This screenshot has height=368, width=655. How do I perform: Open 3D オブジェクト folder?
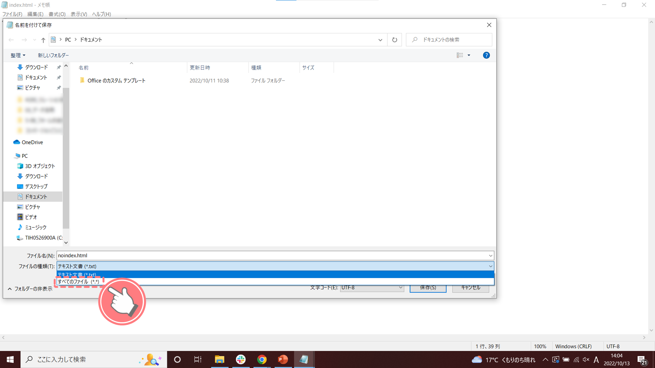40,166
